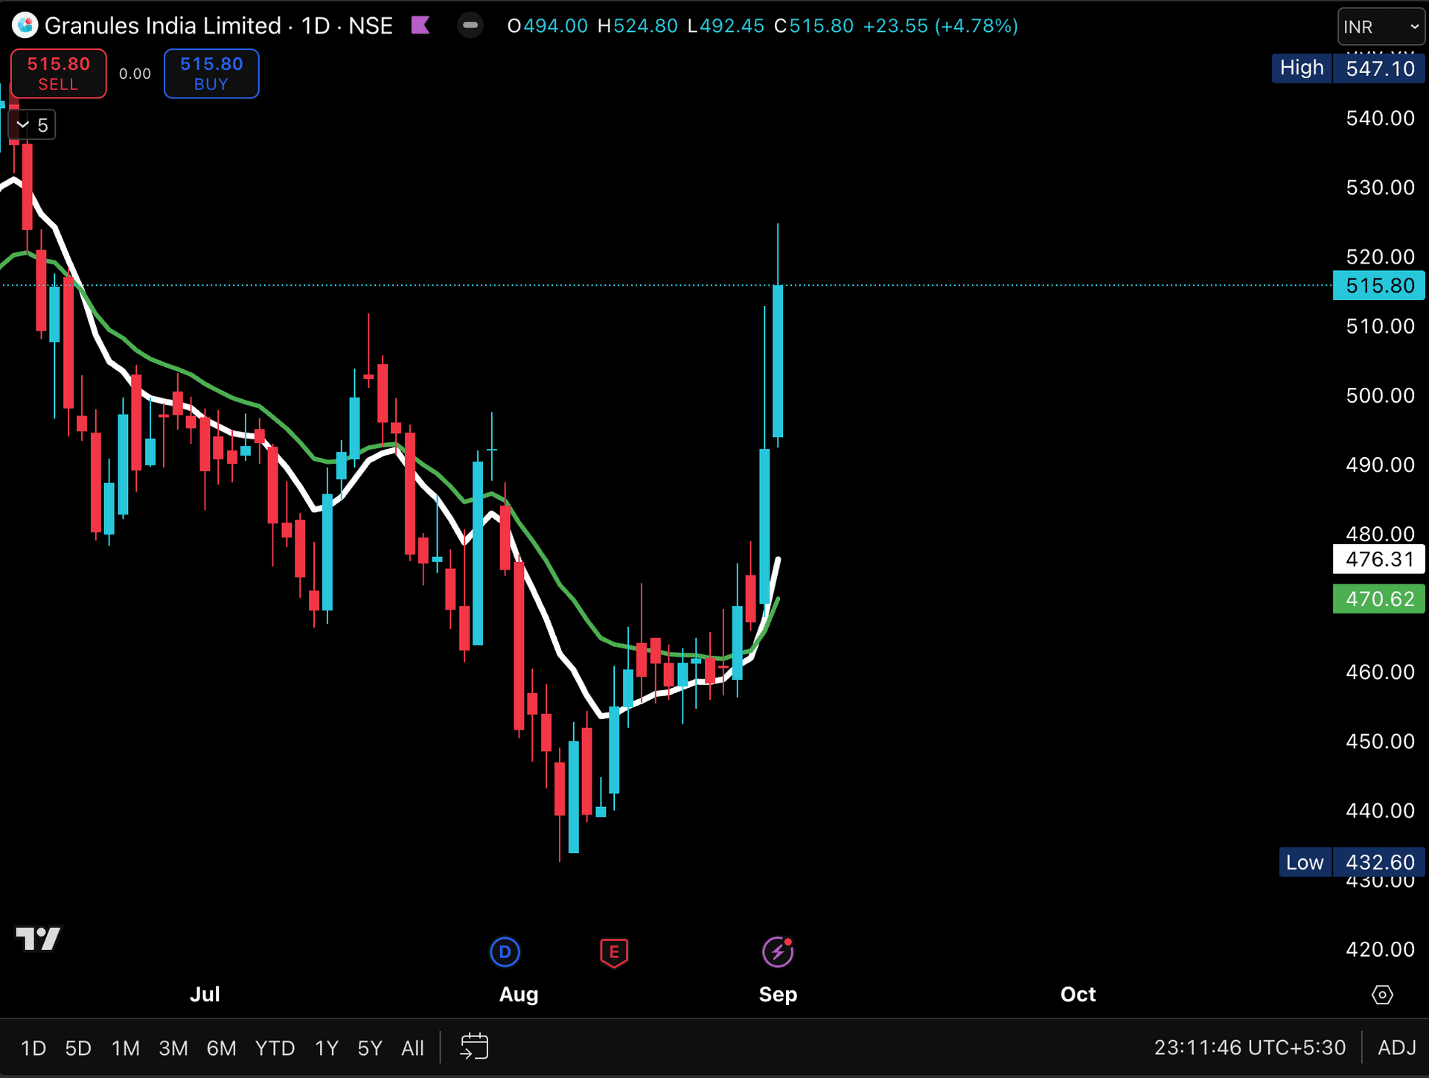Screen dimensions: 1429x1078
Task: Open the earnings marker E icon
Action: (614, 952)
